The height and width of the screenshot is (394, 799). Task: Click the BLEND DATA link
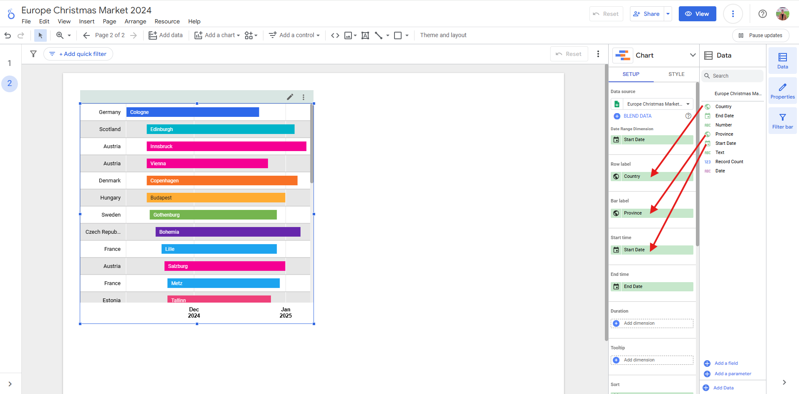coord(637,116)
